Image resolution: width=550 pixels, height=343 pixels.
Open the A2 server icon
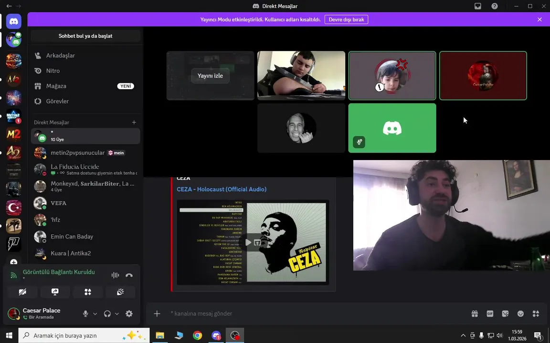[x=14, y=152]
